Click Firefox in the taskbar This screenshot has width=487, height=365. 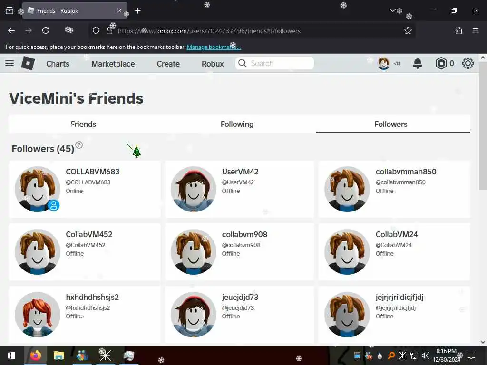coord(35,355)
